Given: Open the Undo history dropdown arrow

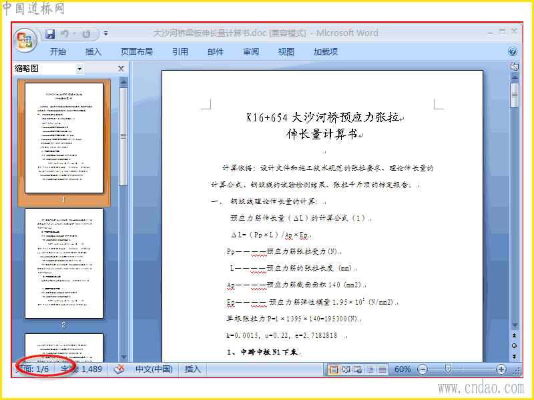Looking at the screenshot, I should tap(74, 34).
